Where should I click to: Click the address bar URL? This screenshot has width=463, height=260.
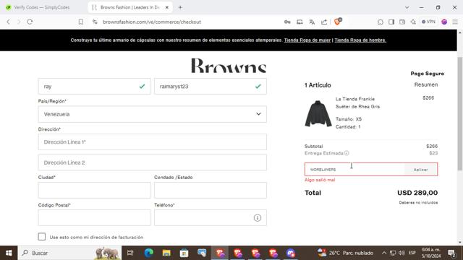[152, 22]
